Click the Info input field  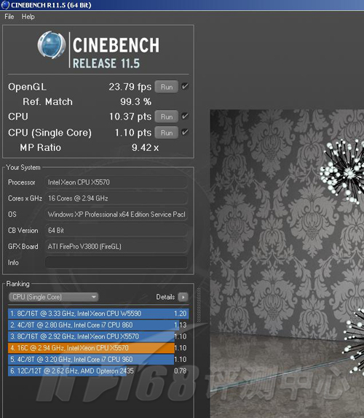coord(116,263)
